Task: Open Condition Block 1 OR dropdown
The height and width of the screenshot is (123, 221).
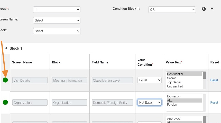Action: [172, 9]
